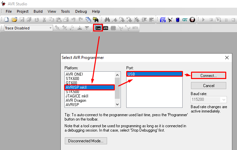Open a file with the folder icon

pyautogui.click(x=14, y=20)
